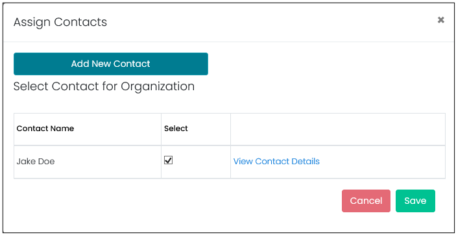This screenshot has height=235, width=456.
Task: Click the Assign Contacts dialog title
Action: click(x=60, y=22)
